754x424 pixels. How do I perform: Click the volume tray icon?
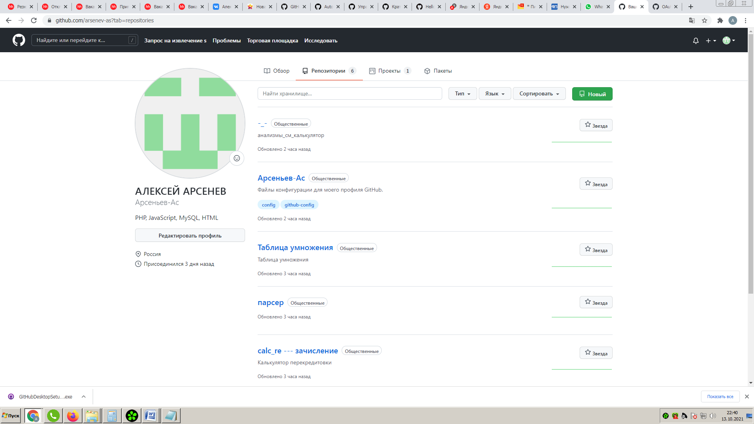[x=712, y=416]
